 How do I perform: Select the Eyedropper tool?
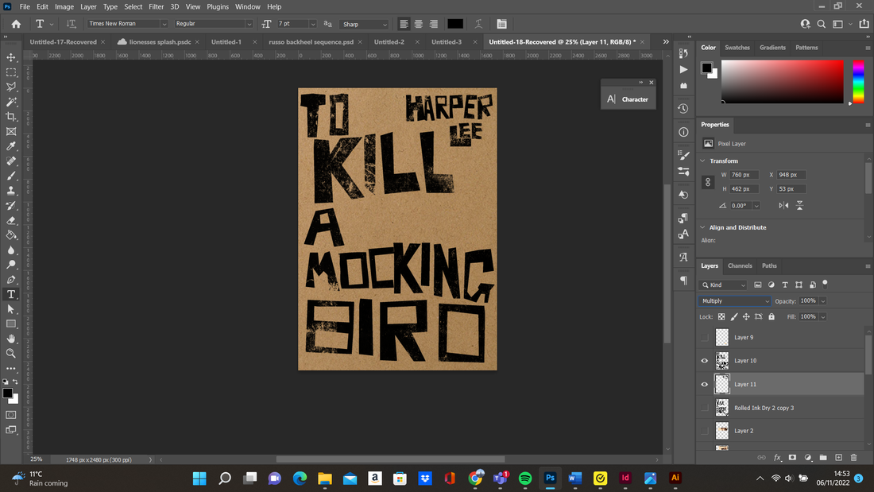pos(11,146)
